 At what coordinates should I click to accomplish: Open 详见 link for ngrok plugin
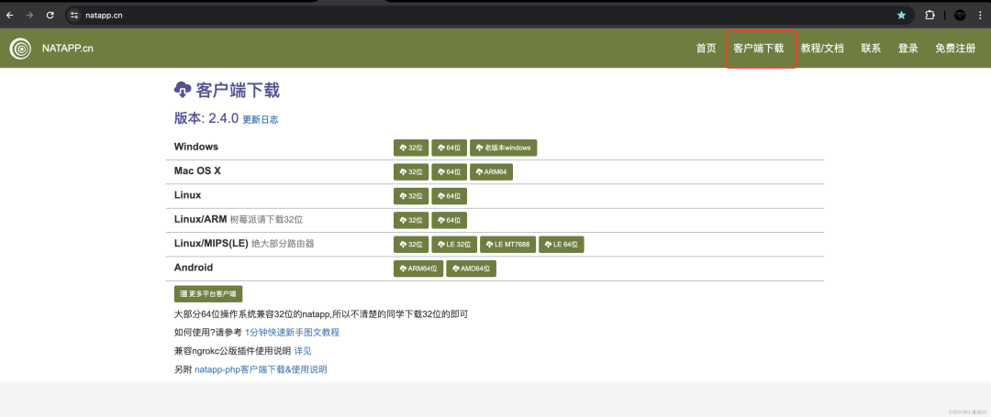(x=303, y=351)
